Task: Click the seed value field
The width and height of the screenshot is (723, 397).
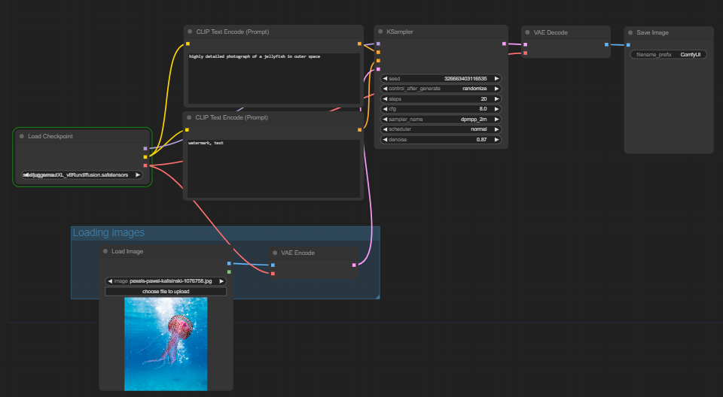Action: click(441, 79)
